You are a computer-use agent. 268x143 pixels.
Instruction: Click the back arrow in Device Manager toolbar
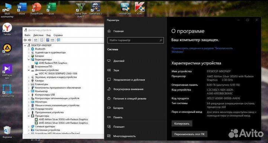[x=25, y=40]
